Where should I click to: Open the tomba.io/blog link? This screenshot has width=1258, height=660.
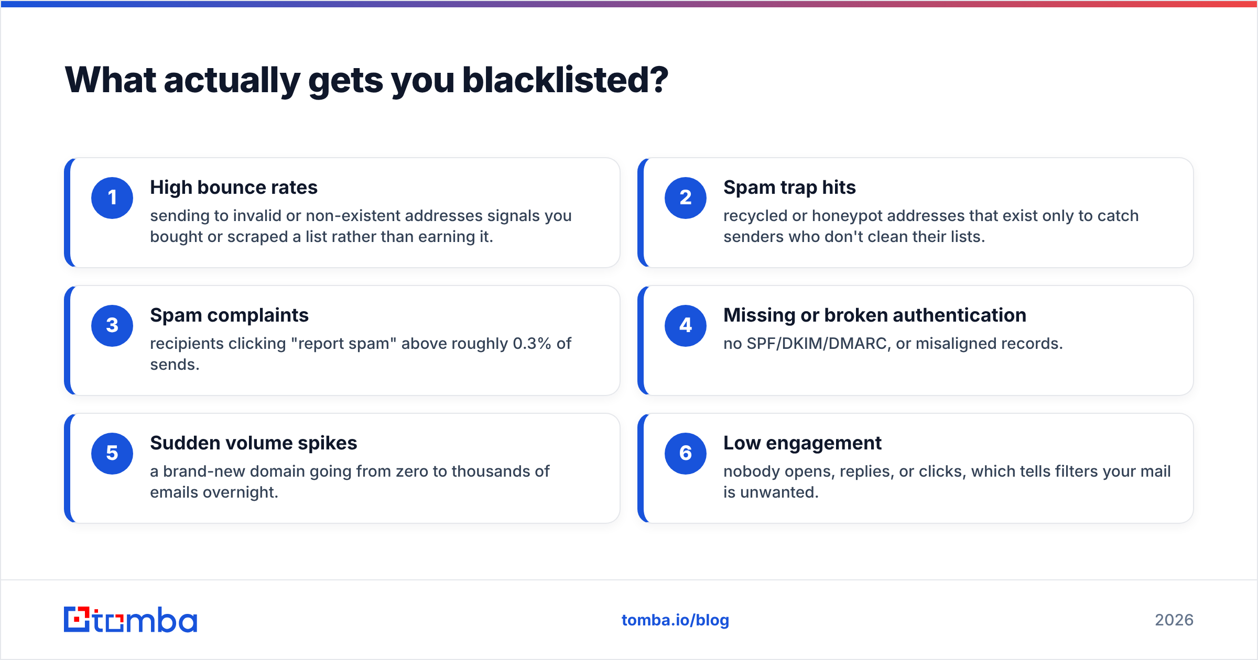pyautogui.click(x=675, y=620)
